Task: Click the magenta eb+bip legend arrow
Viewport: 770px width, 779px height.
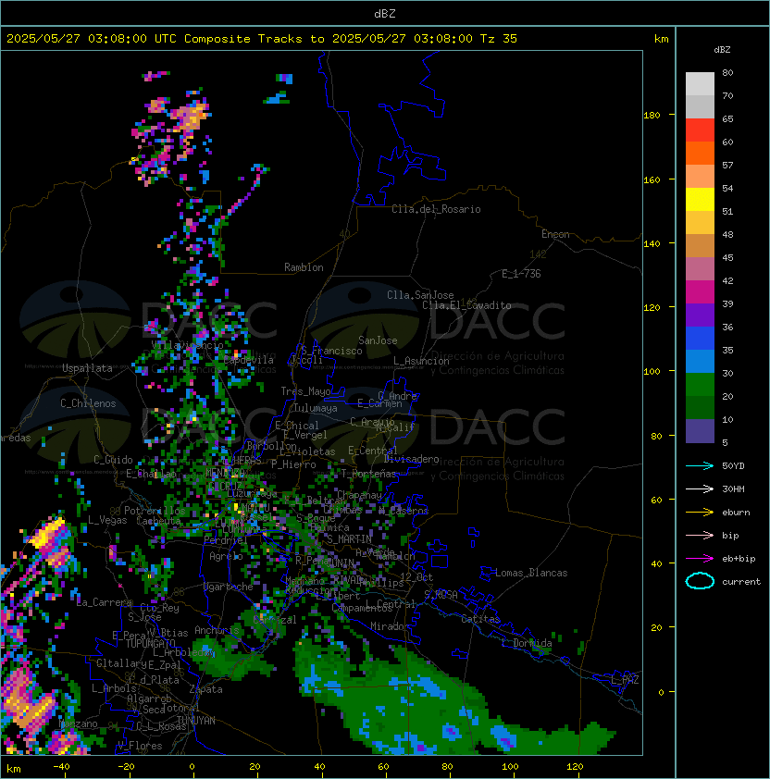Action: [x=700, y=559]
